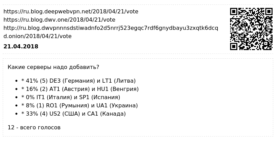The width and height of the screenshot is (276, 141).
Task: Click the bullet next to 8% result
Action: 17,106
